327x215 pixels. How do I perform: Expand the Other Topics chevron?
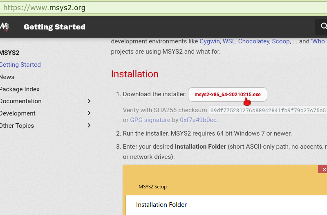89,125
